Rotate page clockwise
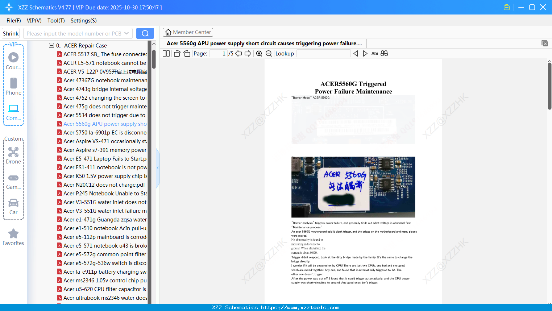The image size is (552, 311). coord(187,54)
